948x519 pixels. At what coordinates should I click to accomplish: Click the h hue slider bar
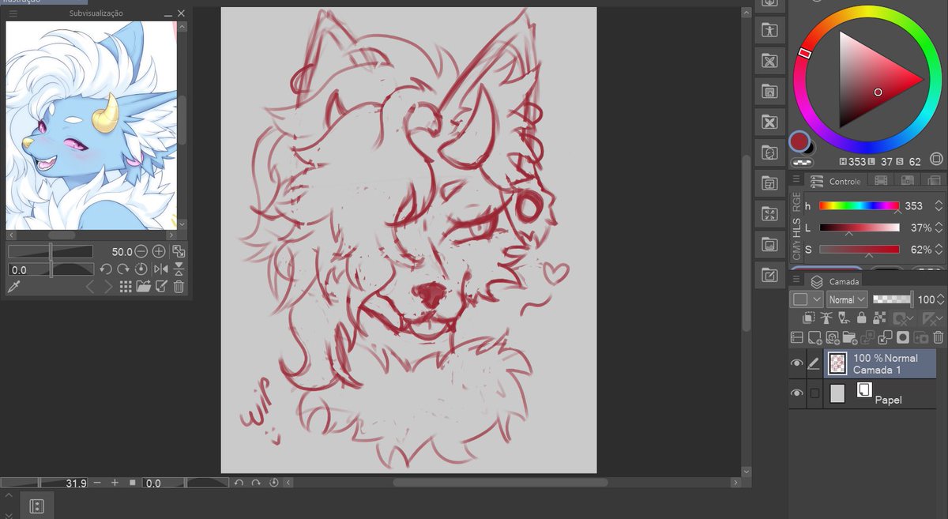click(x=860, y=206)
